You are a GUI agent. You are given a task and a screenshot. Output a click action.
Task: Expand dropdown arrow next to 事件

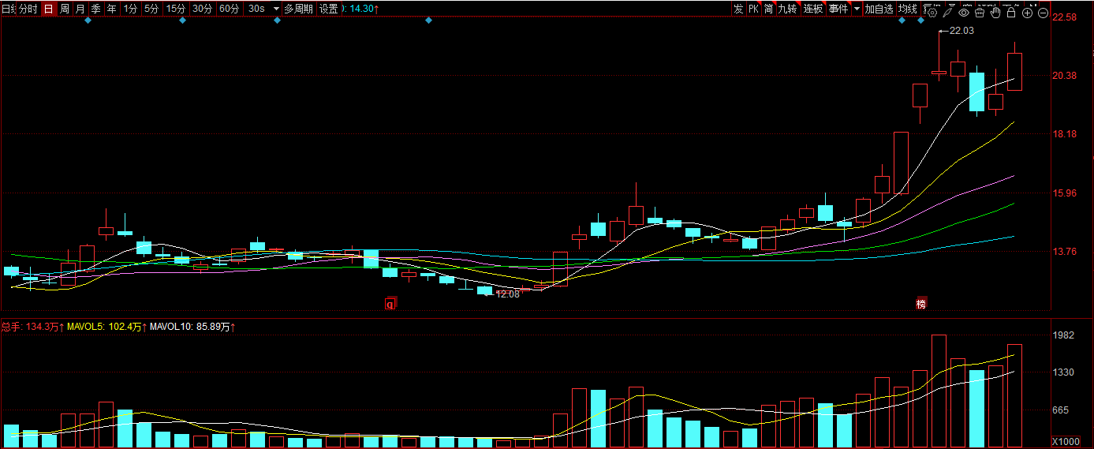pyautogui.click(x=857, y=9)
